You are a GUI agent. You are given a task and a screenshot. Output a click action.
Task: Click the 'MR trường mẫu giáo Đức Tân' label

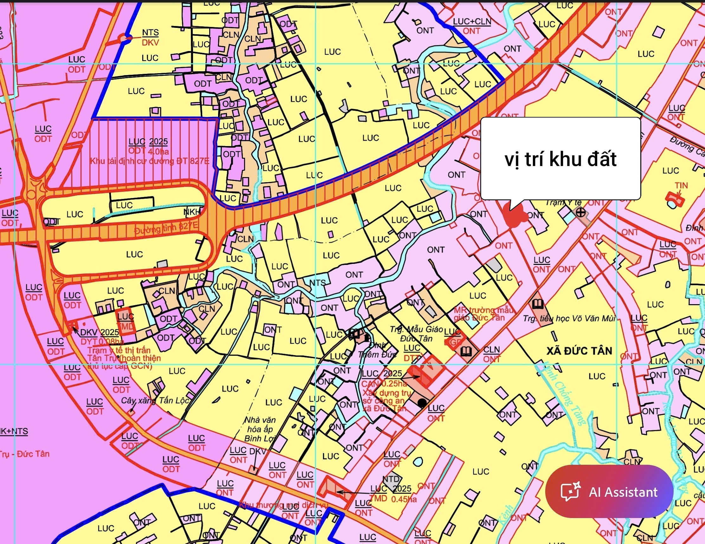483,314
